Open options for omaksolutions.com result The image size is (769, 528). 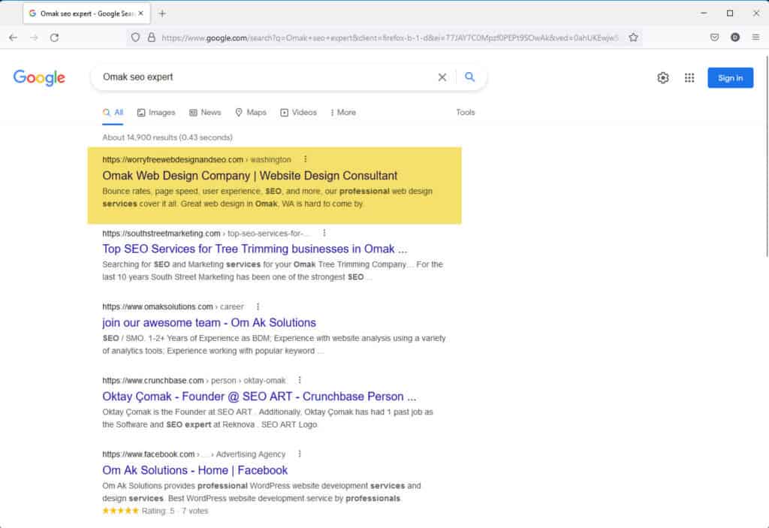point(258,306)
